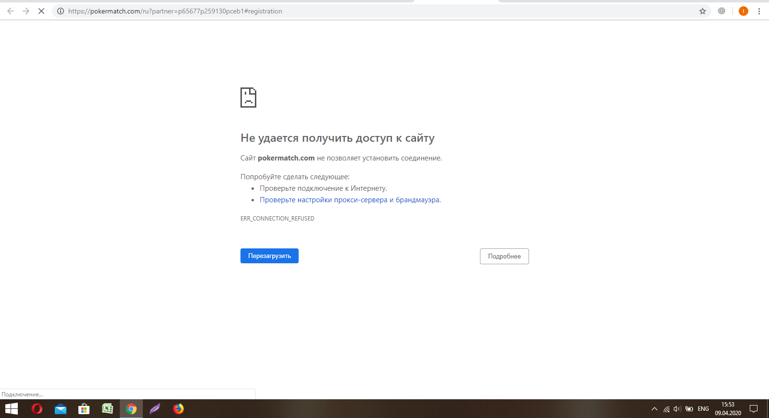769x418 pixels.
Task: Open the volume speaker tray icon
Action: coord(678,409)
